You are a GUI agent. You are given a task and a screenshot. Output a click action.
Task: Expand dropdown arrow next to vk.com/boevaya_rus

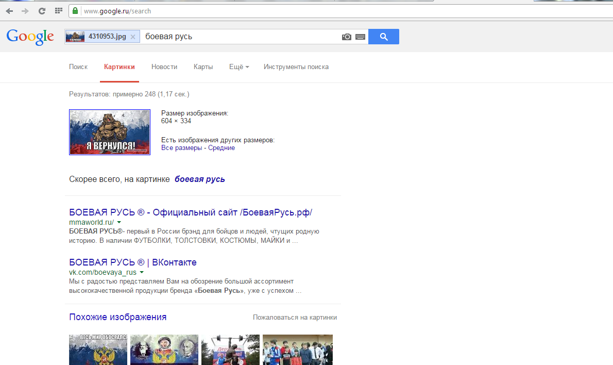142,272
